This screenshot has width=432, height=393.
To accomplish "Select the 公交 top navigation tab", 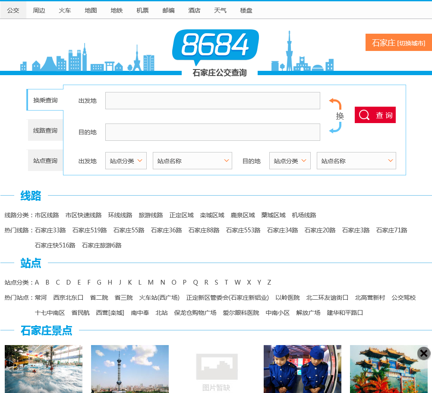I will [x=13, y=10].
